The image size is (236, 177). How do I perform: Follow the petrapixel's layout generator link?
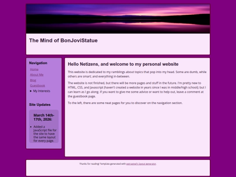[141, 164]
